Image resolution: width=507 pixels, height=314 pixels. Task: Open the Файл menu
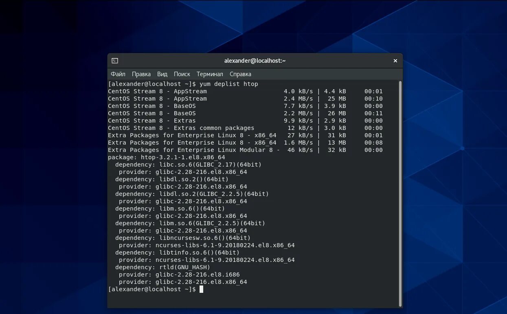tap(118, 74)
